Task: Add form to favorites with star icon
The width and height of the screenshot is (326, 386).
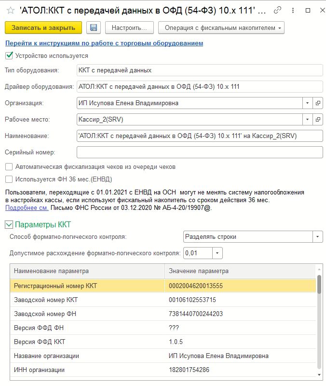Action: (9, 10)
